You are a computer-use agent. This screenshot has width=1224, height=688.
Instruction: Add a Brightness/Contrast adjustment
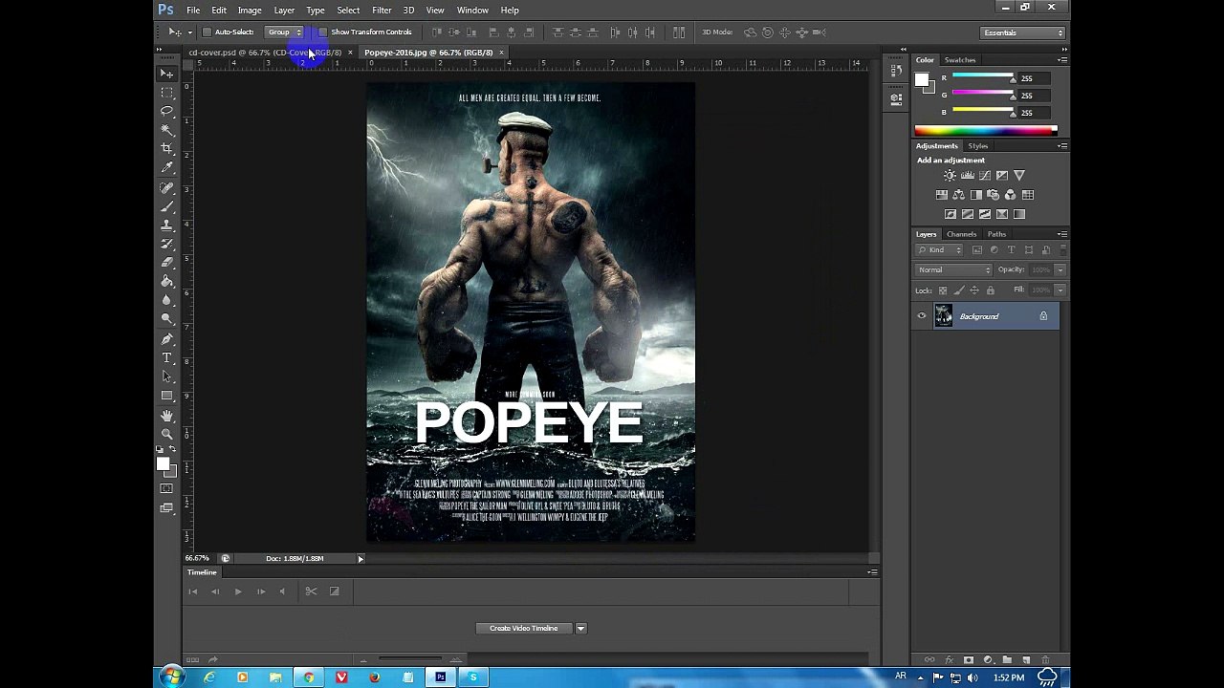951,176
